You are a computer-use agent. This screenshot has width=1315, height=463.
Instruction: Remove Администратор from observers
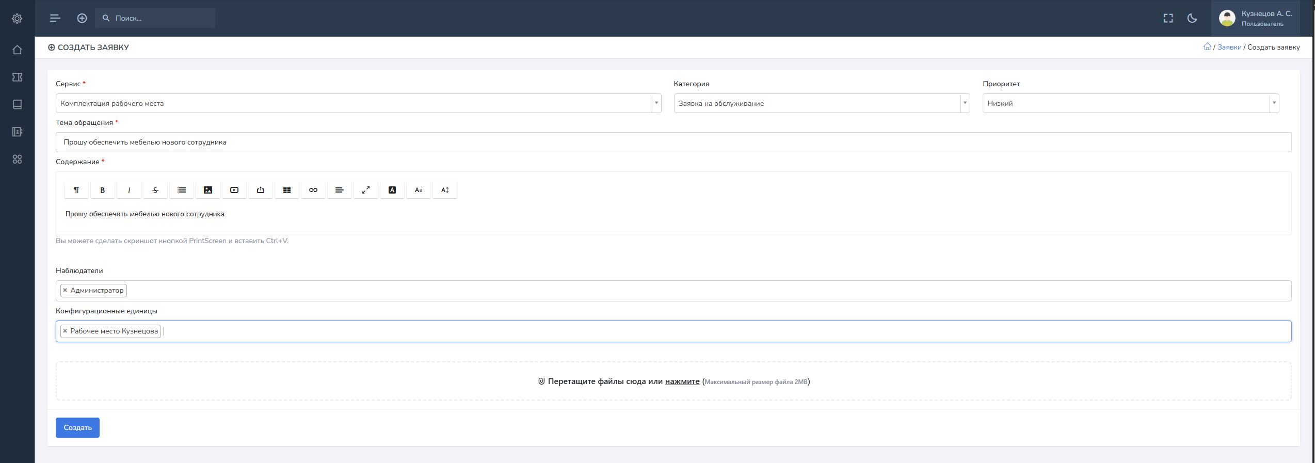pyautogui.click(x=65, y=290)
